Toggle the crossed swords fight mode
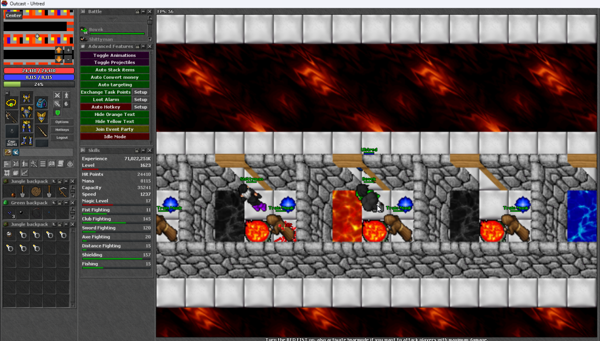The image size is (600, 341). pyautogui.click(x=57, y=95)
